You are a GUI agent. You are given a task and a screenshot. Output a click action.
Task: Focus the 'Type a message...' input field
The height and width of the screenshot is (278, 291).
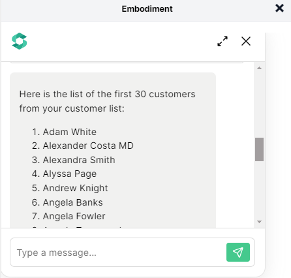coord(119,253)
